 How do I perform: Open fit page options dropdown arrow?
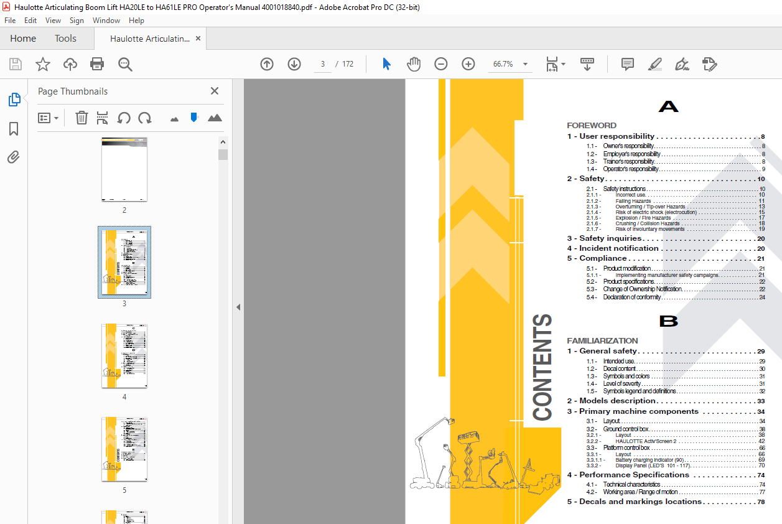point(564,64)
